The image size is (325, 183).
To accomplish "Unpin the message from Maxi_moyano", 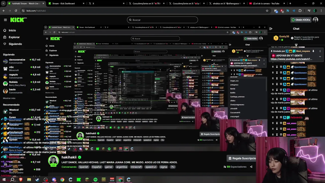I will click(x=313, y=51).
